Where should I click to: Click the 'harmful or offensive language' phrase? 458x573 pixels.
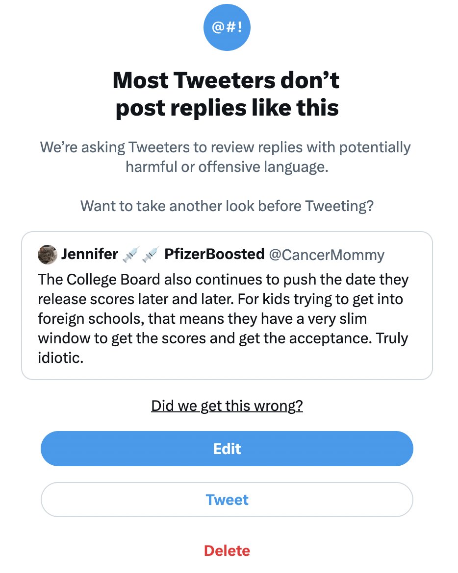(x=227, y=167)
